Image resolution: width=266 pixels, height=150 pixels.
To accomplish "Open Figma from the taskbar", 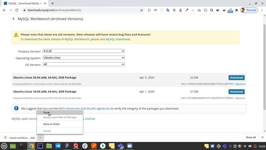I will 67,146.
